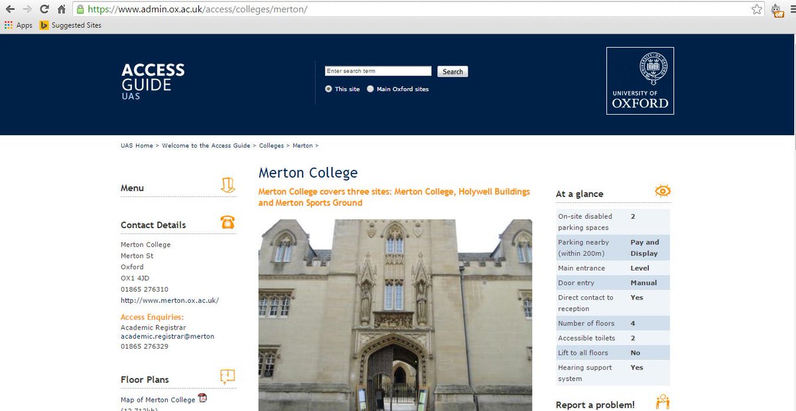The image size is (796, 411).
Task: Click the orange three sites subtitle text
Action: pyautogui.click(x=394, y=197)
